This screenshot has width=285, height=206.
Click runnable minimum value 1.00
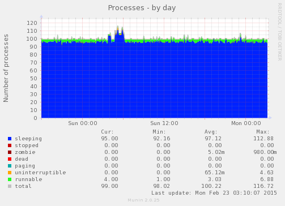[163, 179]
